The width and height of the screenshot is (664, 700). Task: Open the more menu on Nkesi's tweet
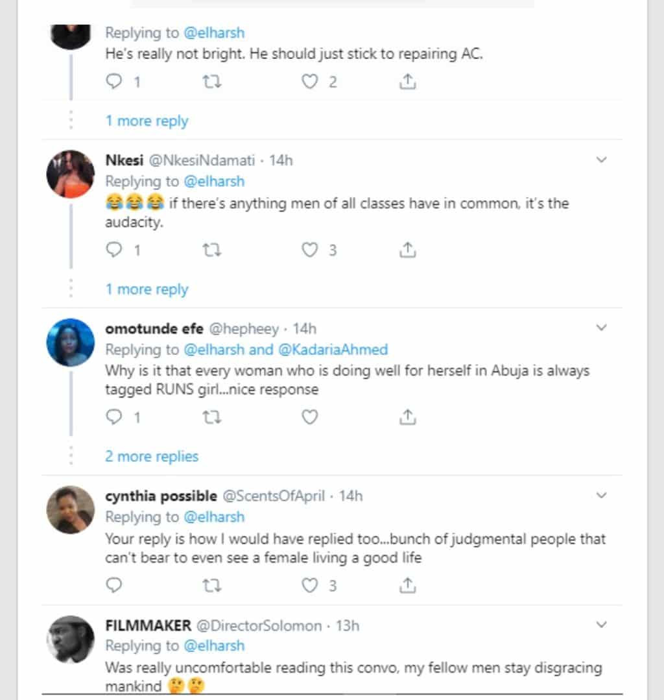coord(601,160)
